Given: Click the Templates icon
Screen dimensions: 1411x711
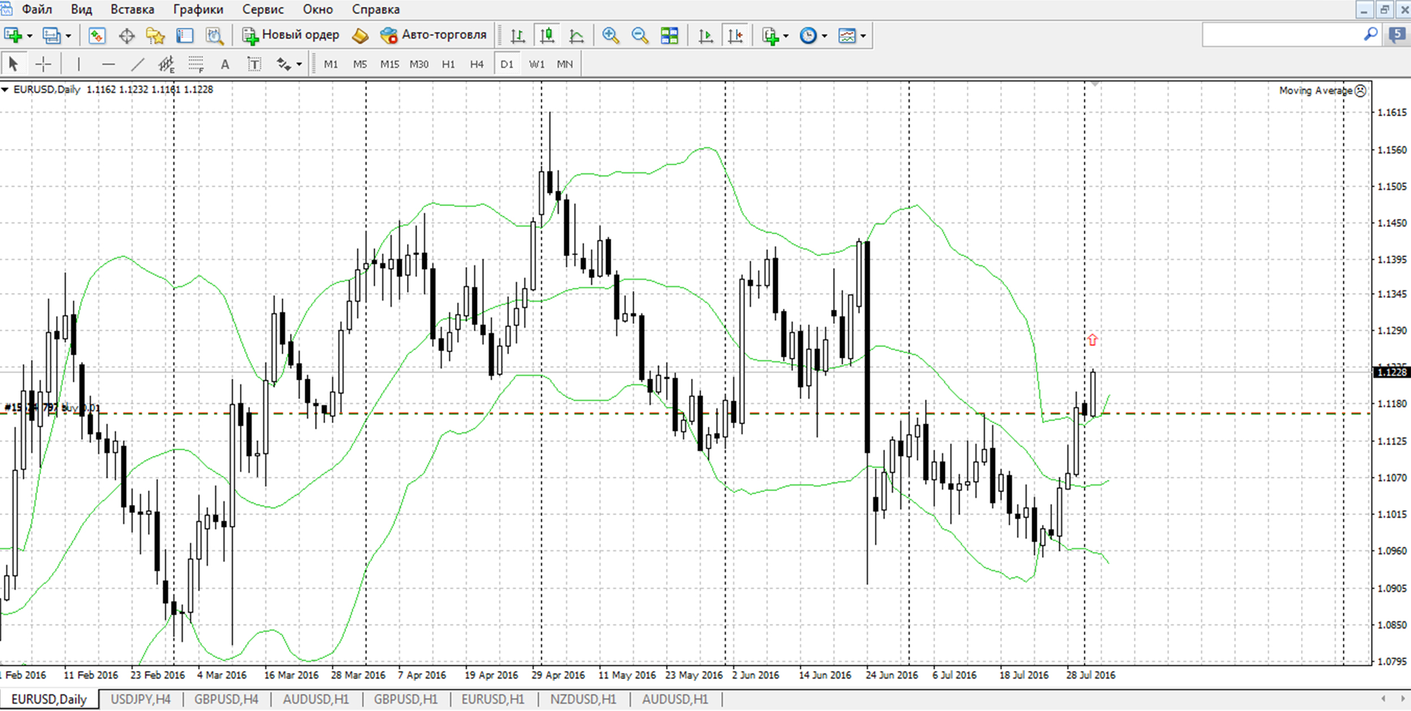Looking at the screenshot, I should pyautogui.click(x=847, y=36).
